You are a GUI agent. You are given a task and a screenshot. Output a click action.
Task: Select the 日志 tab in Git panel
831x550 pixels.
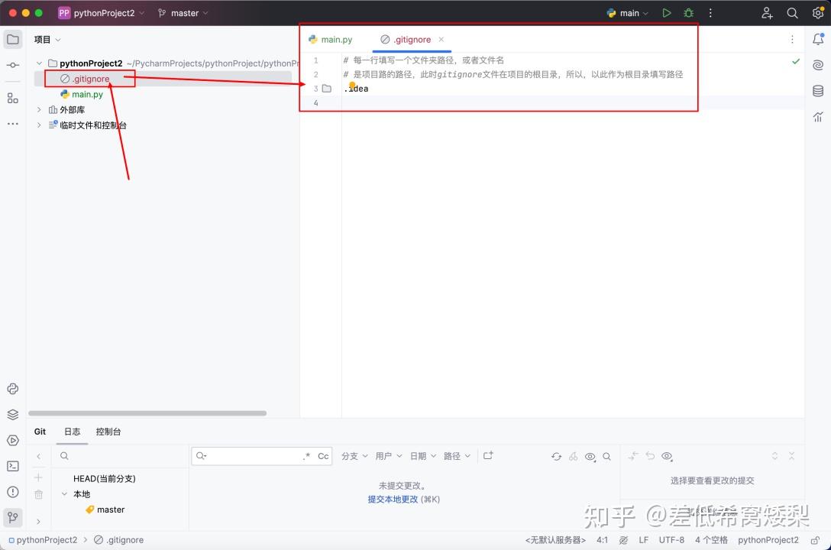pyautogui.click(x=72, y=432)
